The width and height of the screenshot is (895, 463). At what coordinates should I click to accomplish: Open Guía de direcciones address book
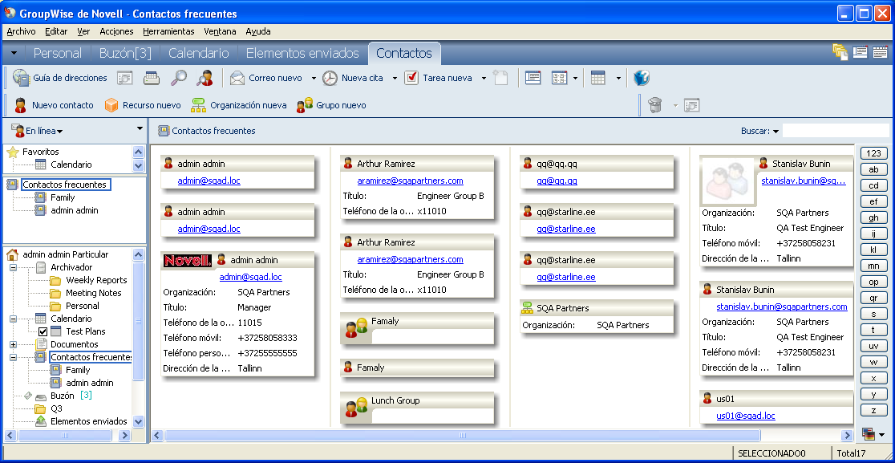point(60,78)
